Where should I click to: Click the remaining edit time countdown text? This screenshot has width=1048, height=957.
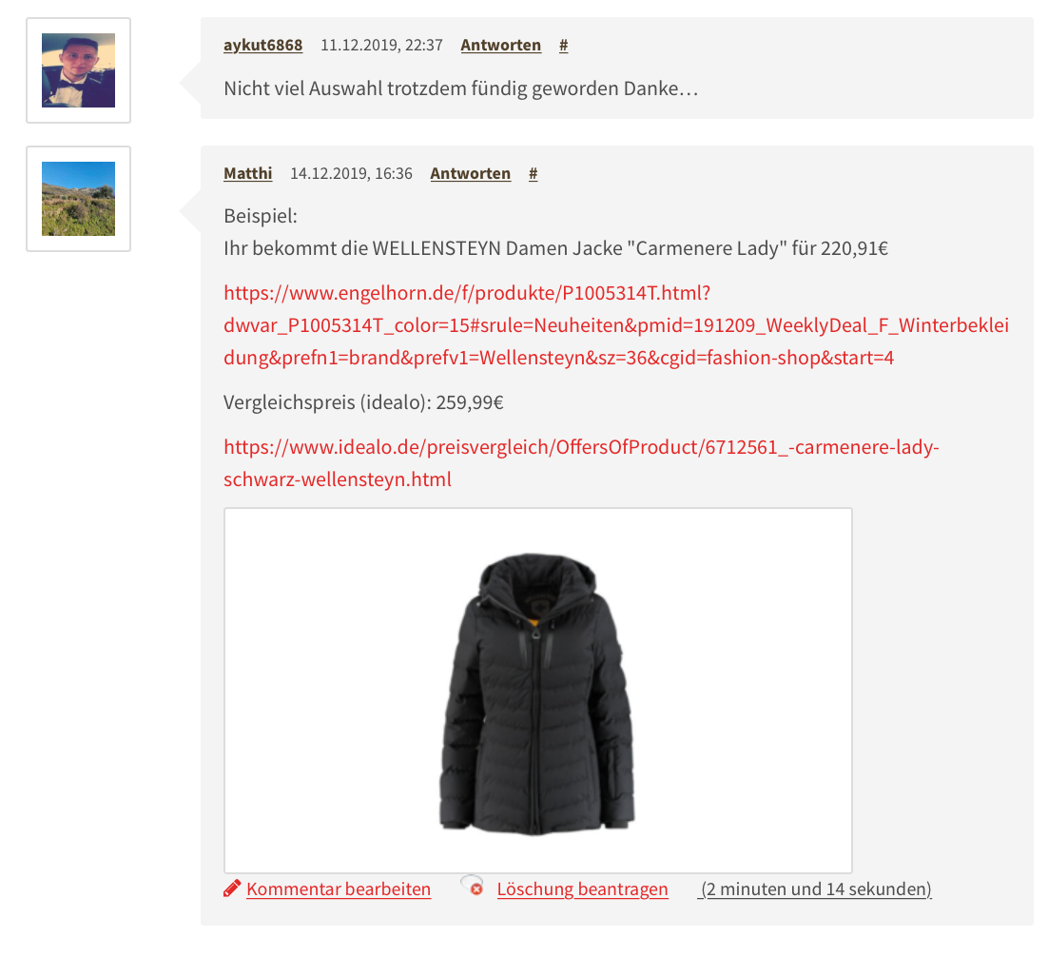815,889
